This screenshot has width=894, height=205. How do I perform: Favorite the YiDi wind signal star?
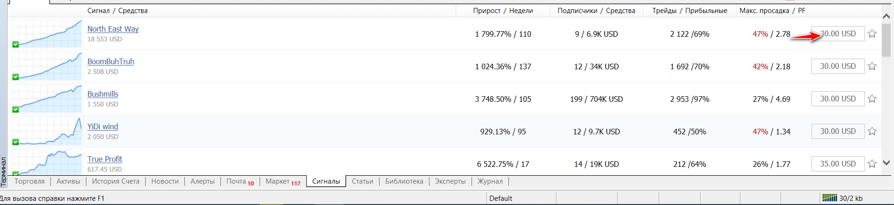(x=872, y=131)
